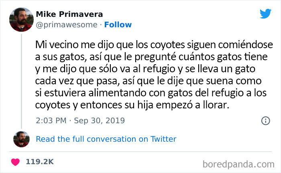This screenshot has height=173, width=281.
Task: Read the full conversation on Twitter
Action: 106,139
